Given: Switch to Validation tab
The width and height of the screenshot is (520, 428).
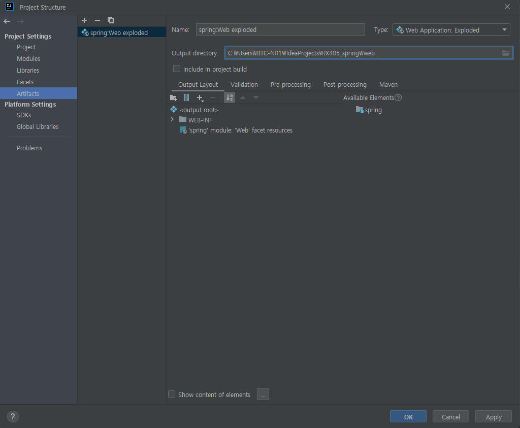Looking at the screenshot, I should tap(244, 85).
